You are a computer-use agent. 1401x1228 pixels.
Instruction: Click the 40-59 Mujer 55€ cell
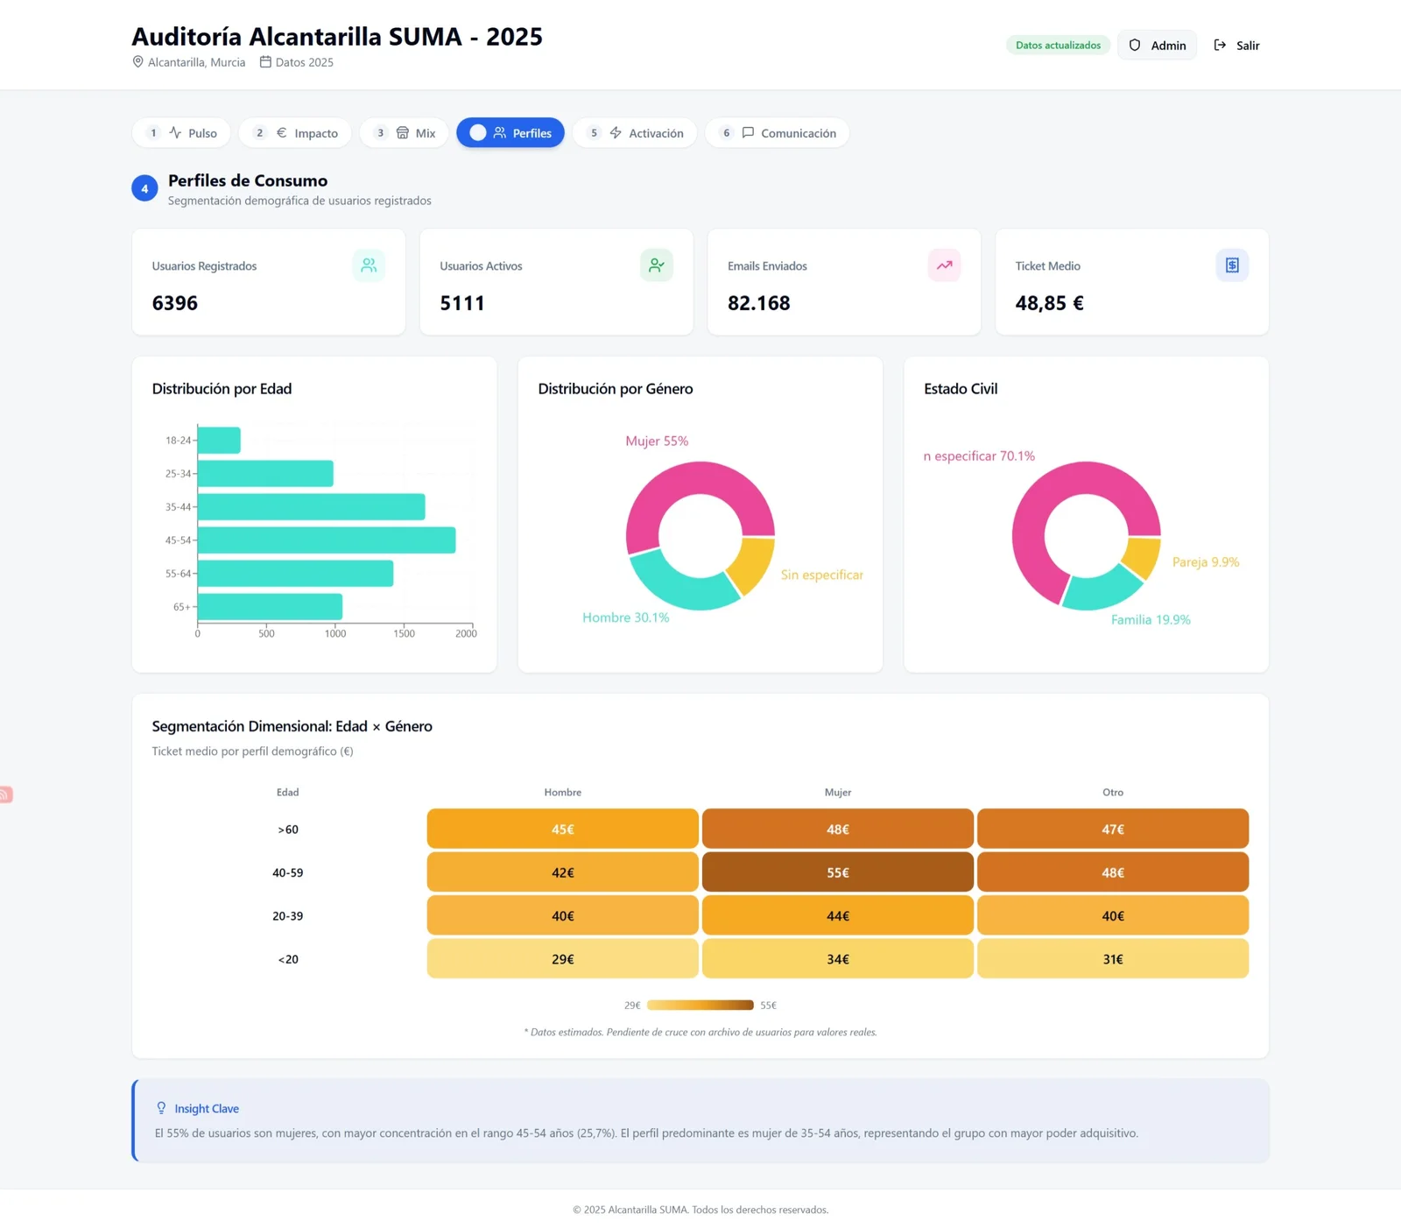[x=838, y=872]
